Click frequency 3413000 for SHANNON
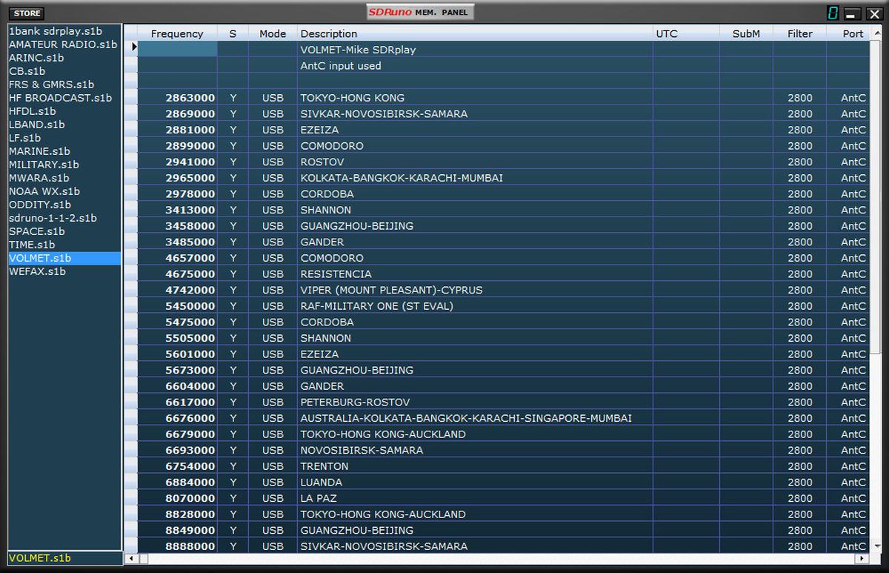889x573 pixels. coord(177,210)
